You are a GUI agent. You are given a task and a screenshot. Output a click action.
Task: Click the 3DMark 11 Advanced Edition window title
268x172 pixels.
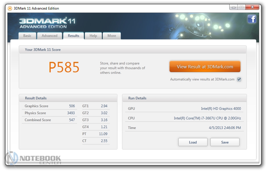(x=36, y=8)
